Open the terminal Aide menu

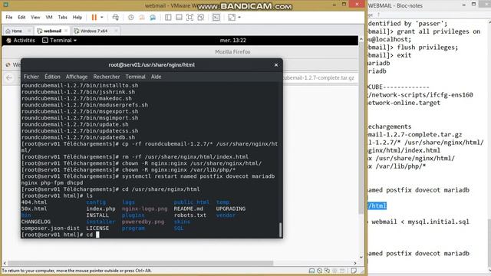156,77
